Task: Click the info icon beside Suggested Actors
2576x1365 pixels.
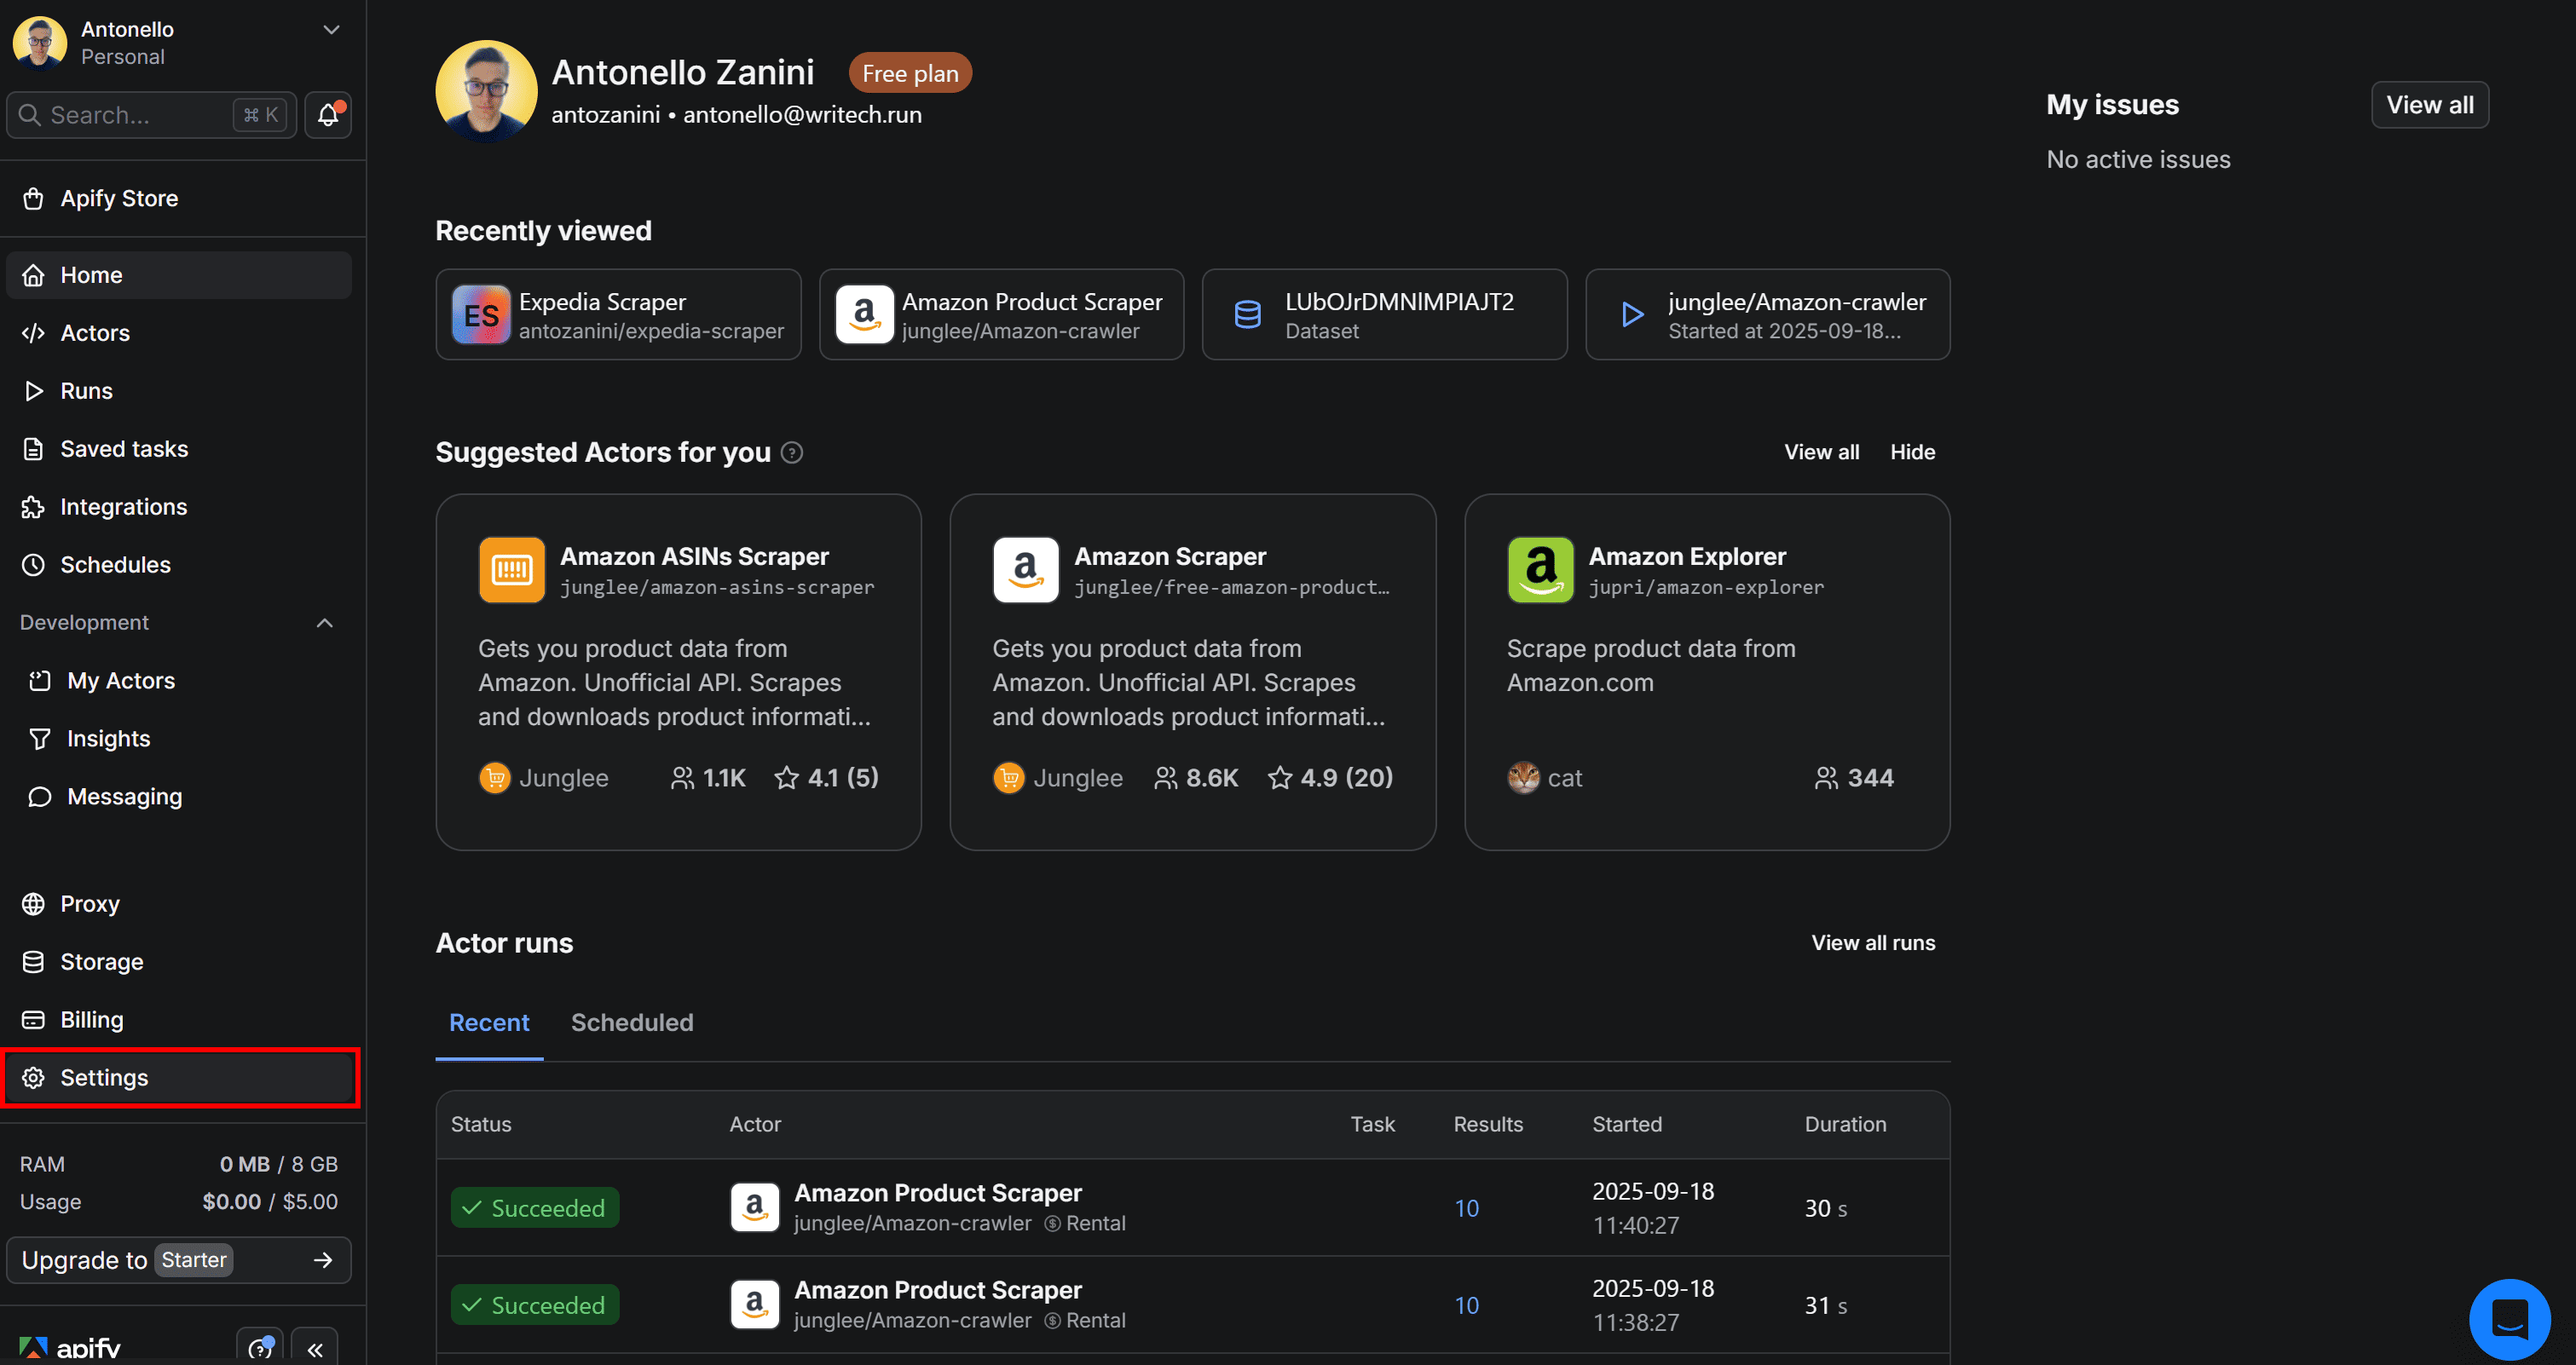Action: (x=792, y=452)
